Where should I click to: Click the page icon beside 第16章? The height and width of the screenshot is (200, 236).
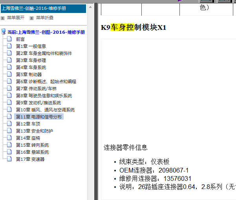[9, 152]
